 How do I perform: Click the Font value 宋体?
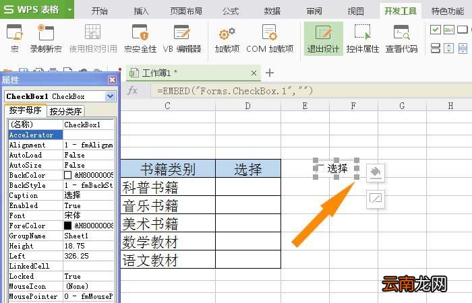click(88, 215)
